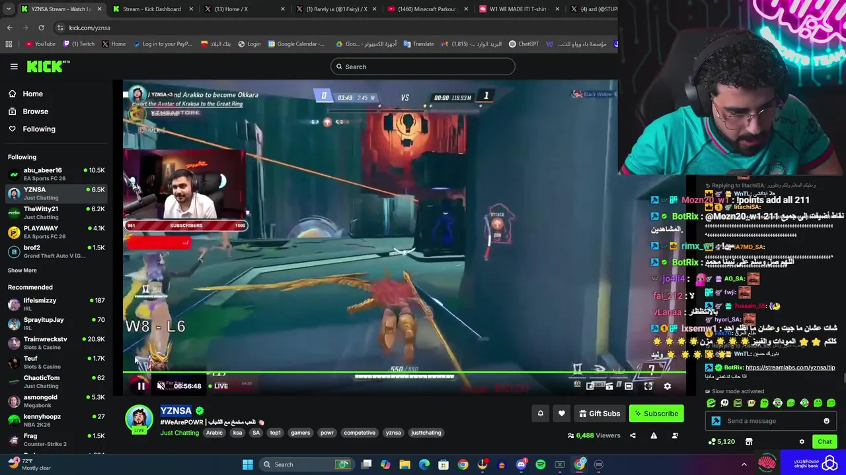This screenshot has width=846, height=475.
Task: Open the video player settings gear
Action: pyautogui.click(x=667, y=386)
